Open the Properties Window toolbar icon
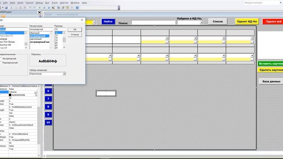 [63, 8]
